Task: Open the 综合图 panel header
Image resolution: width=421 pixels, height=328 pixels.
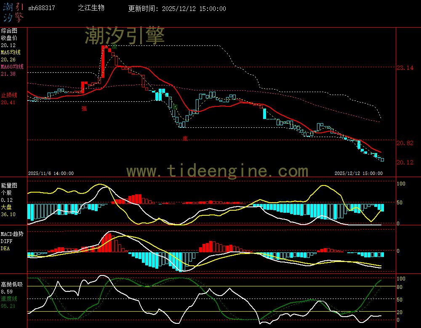Action: pos(9,31)
